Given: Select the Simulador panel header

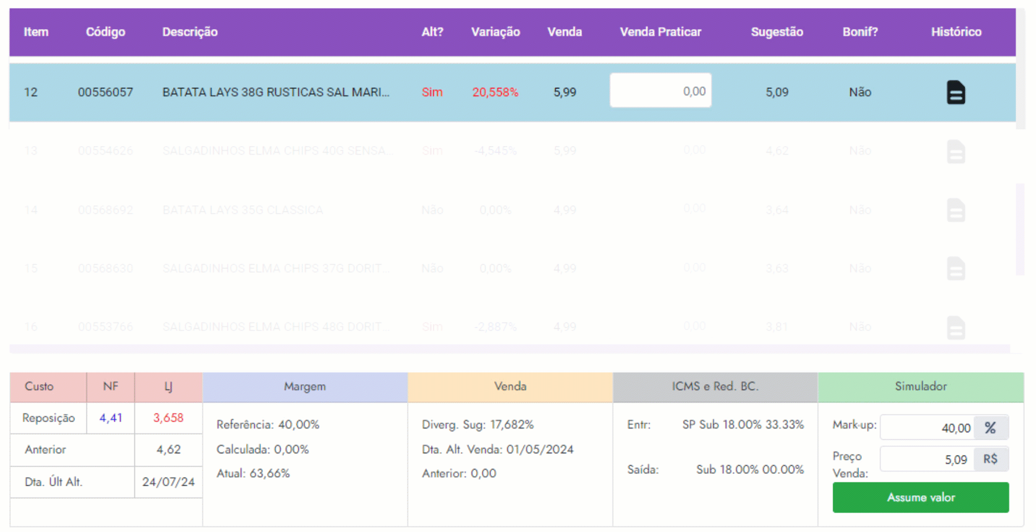Looking at the screenshot, I should [921, 386].
